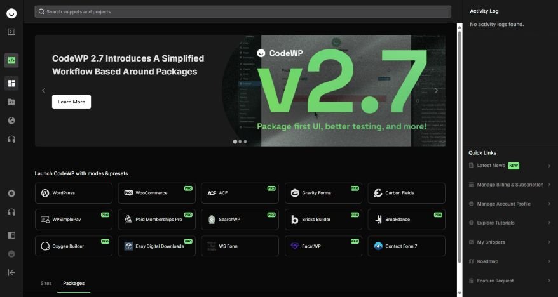Image resolution: width=558 pixels, height=297 pixels.
Task: Click the ACF logo icon
Action: pos(212,193)
